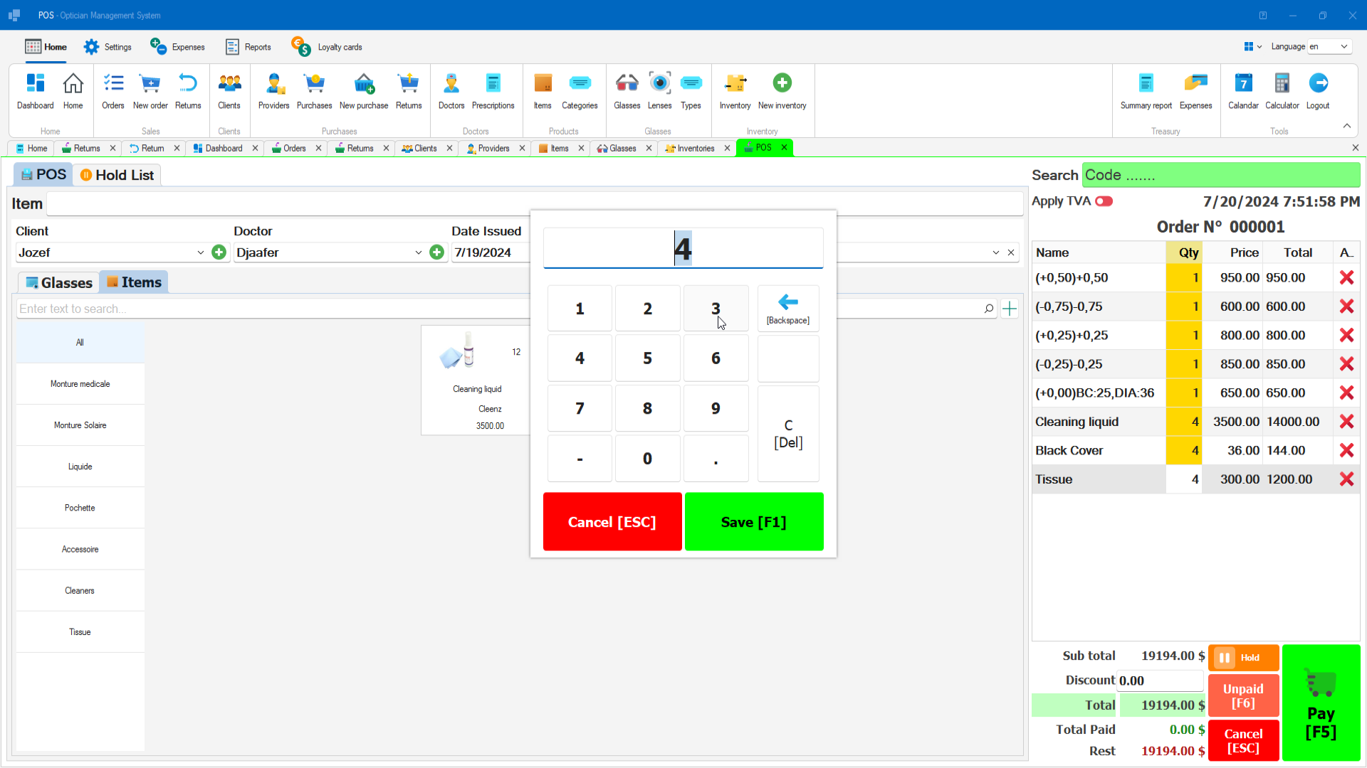Select the Tissue category in sidebar

coord(80,631)
